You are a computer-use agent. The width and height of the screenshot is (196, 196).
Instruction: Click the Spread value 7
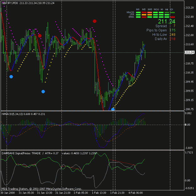174,26
